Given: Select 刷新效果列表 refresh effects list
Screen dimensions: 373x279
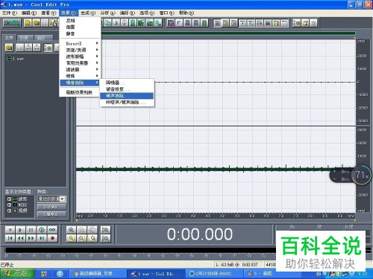Looking at the screenshot, I should (80, 92).
